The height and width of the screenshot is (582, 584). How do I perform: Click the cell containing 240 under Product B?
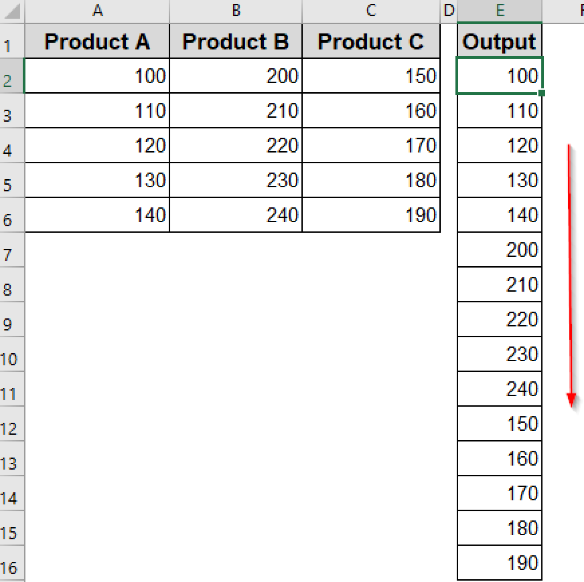click(x=236, y=215)
